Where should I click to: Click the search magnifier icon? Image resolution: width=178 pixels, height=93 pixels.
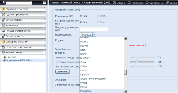tap(4, 2)
